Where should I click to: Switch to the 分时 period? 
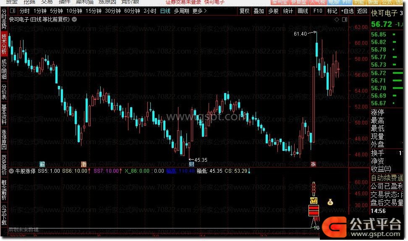24,11
